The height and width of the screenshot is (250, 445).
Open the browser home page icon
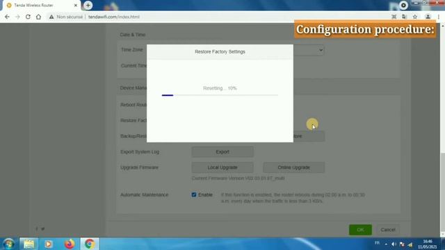click(x=38, y=17)
